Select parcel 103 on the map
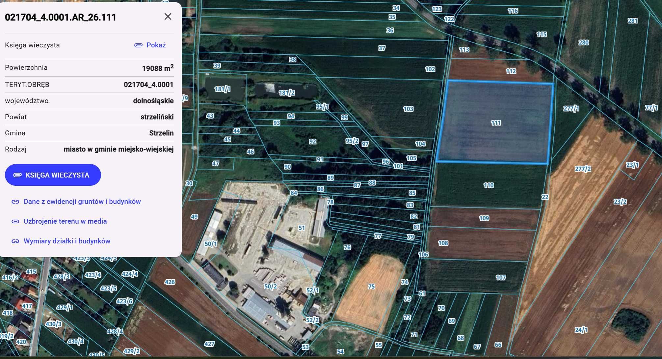The image size is (662, 359). (x=408, y=109)
